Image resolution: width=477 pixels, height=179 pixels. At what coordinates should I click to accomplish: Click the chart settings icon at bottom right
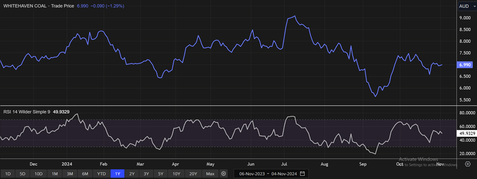pos(468,164)
